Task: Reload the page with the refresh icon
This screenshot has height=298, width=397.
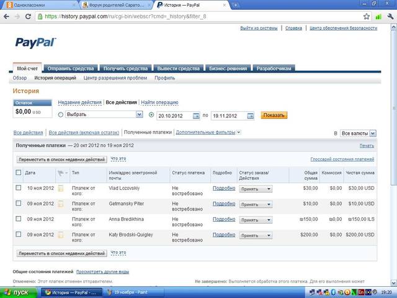Action: pyautogui.click(x=28, y=17)
